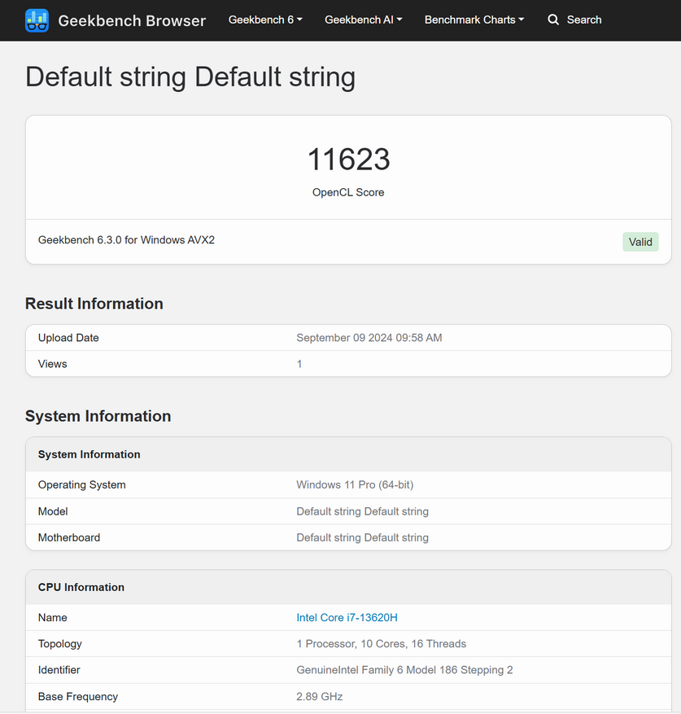Viewport: 681px width, 714px height.
Task: Open the Benchmark Charts dropdown
Action: (474, 20)
